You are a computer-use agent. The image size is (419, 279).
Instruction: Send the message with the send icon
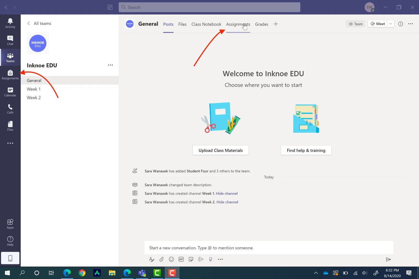pyautogui.click(x=388, y=259)
